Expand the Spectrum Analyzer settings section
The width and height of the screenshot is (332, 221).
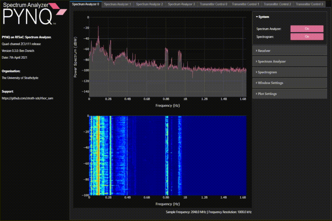click(x=290, y=61)
